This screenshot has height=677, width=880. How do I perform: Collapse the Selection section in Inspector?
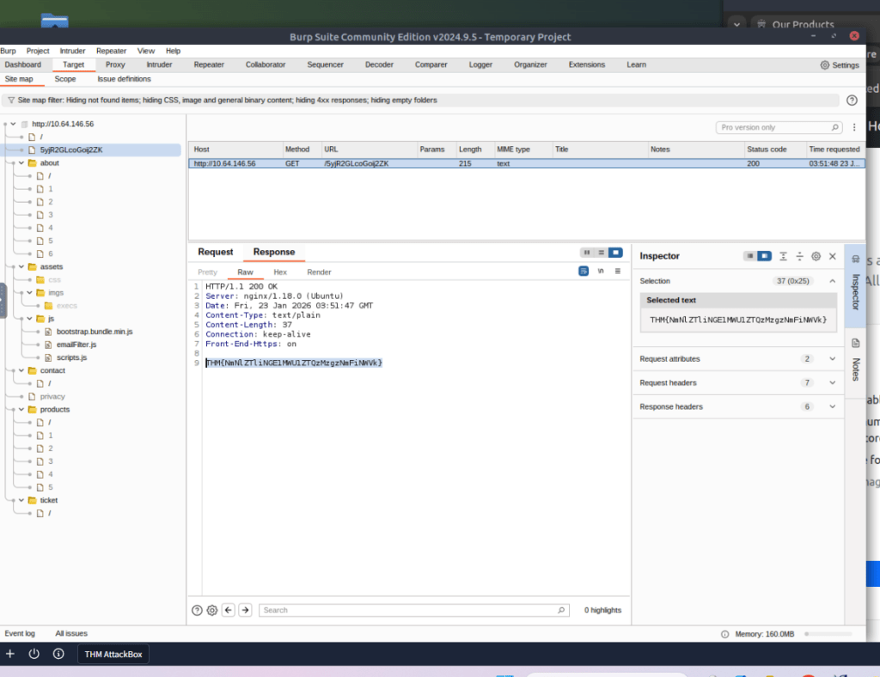pos(832,281)
